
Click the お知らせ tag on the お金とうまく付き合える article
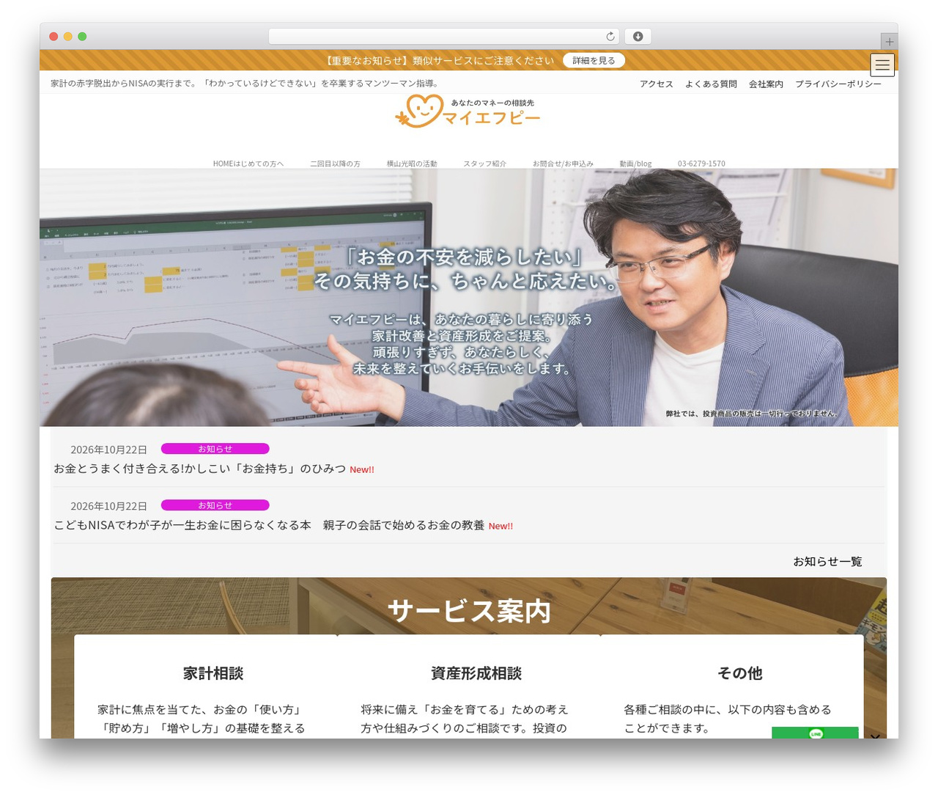pos(215,449)
